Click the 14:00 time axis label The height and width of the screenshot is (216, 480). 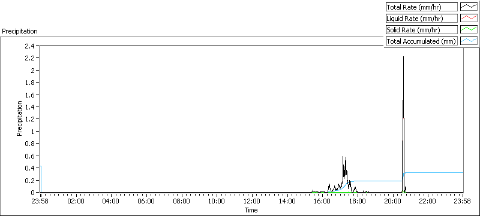[x=287, y=201]
